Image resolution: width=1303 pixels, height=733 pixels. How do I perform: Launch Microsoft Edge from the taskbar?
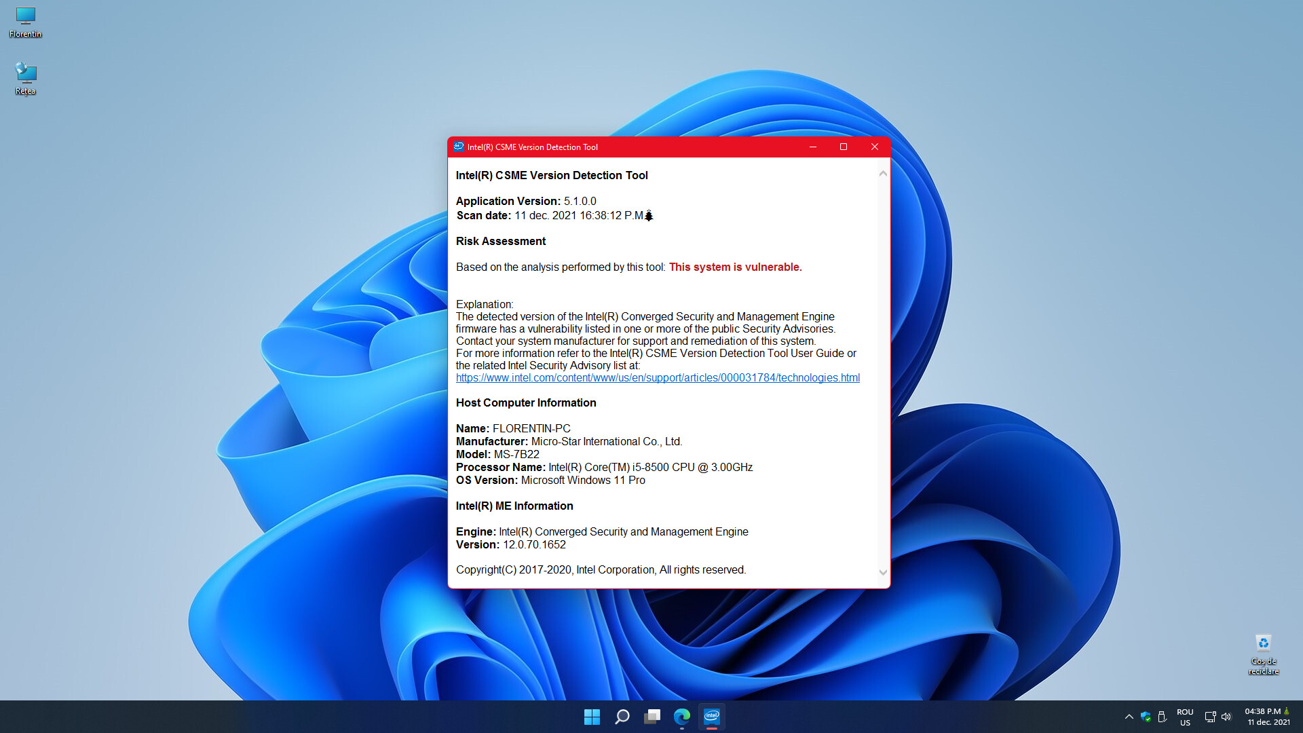coord(682,717)
